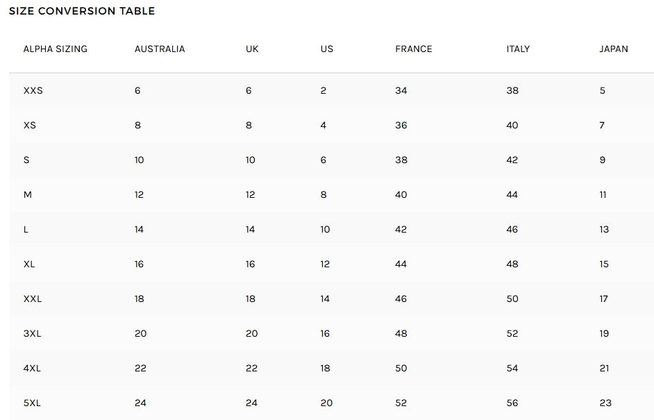Click the M size row label
Screen dimensions: 654x420
(28, 195)
